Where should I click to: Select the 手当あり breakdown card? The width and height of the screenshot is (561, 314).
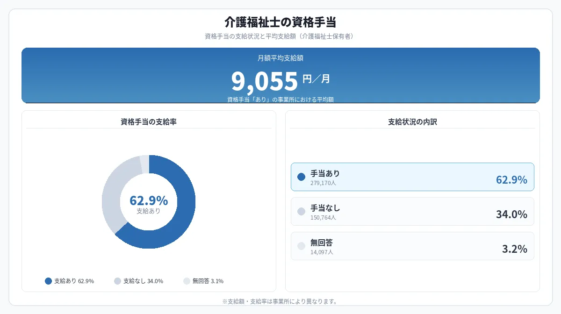point(412,177)
